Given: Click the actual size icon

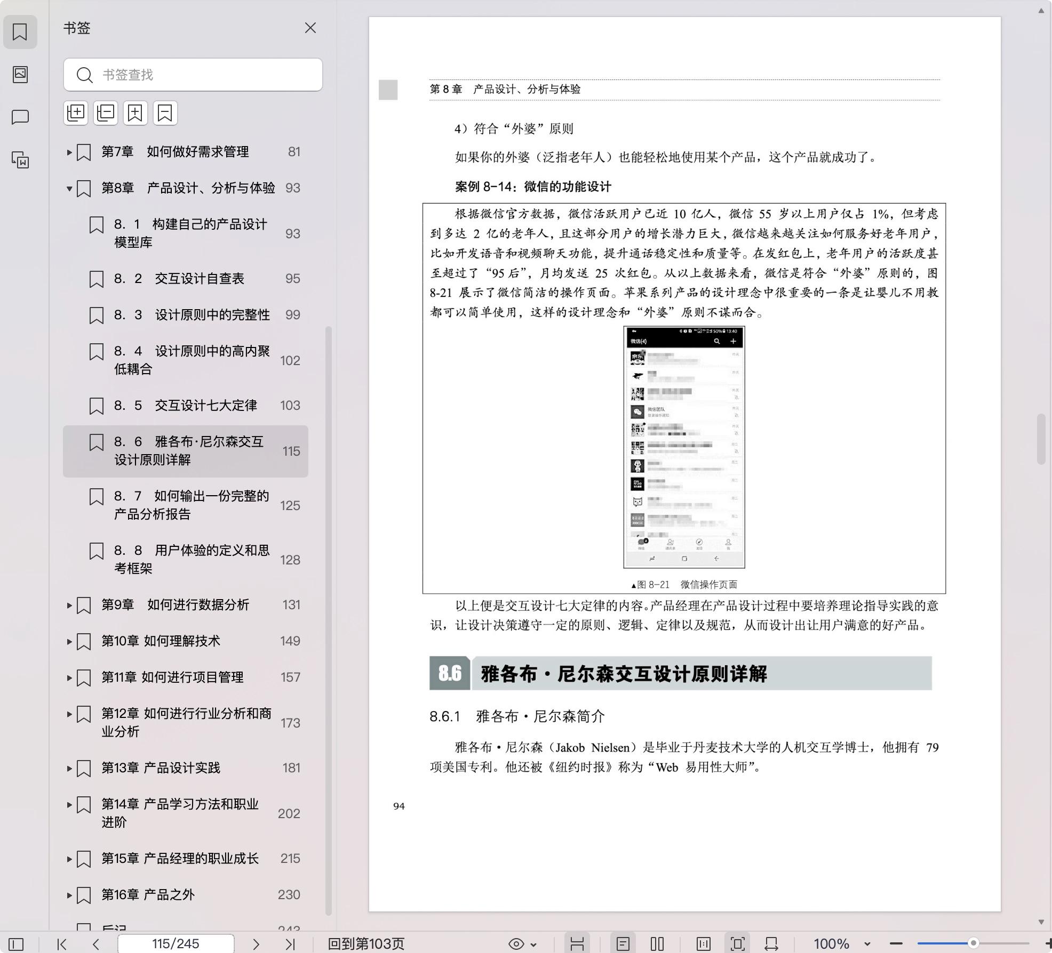Looking at the screenshot, I should point(703,944).
